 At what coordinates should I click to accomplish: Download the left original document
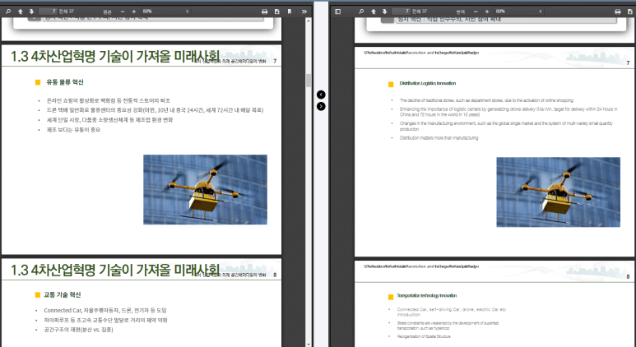pyautogui.click(x=277, y=12)
